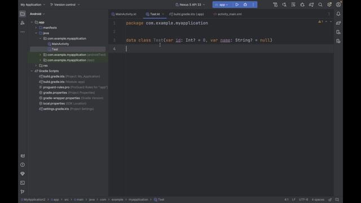
Task: Select the Test file in project tree
Action: pos(55,49)
